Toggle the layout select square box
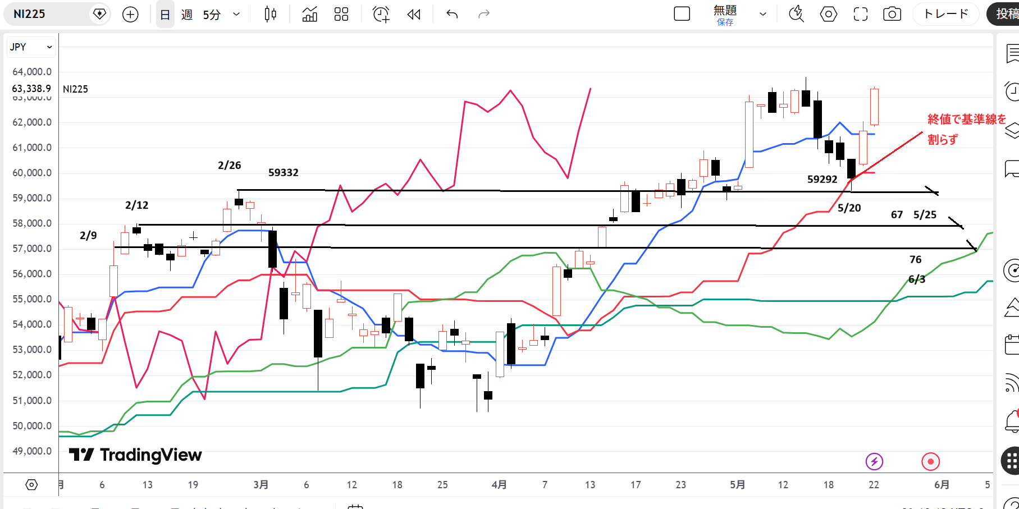Image resolution: width=1019 pixels, height=509 pixels. 682,14
